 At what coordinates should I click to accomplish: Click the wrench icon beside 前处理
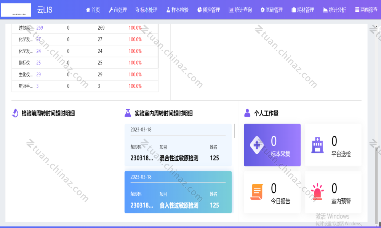[111, 10]
